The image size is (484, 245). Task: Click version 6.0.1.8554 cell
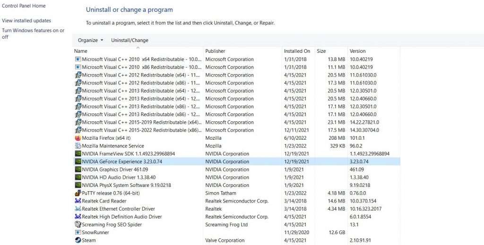coord(360,217)
